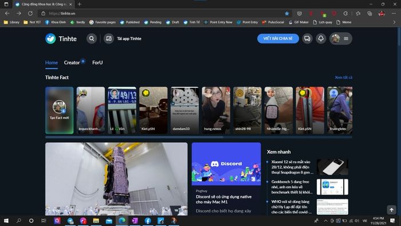
Task: Open the Not YET bookmarks folder
Action: [32, 22]
